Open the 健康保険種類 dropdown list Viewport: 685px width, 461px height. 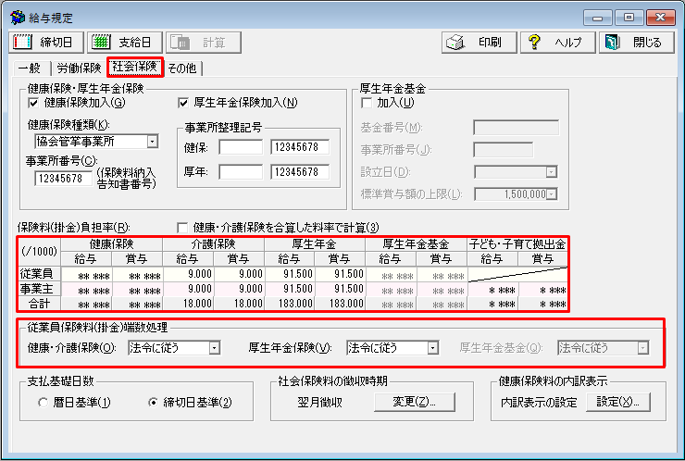click(152, 142)
